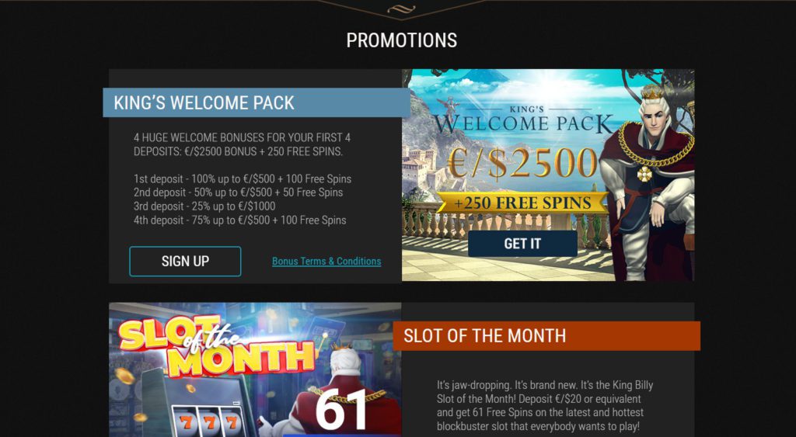Click the King's Welcome Pack logo text in banner
796x437 pixels.
522,120
